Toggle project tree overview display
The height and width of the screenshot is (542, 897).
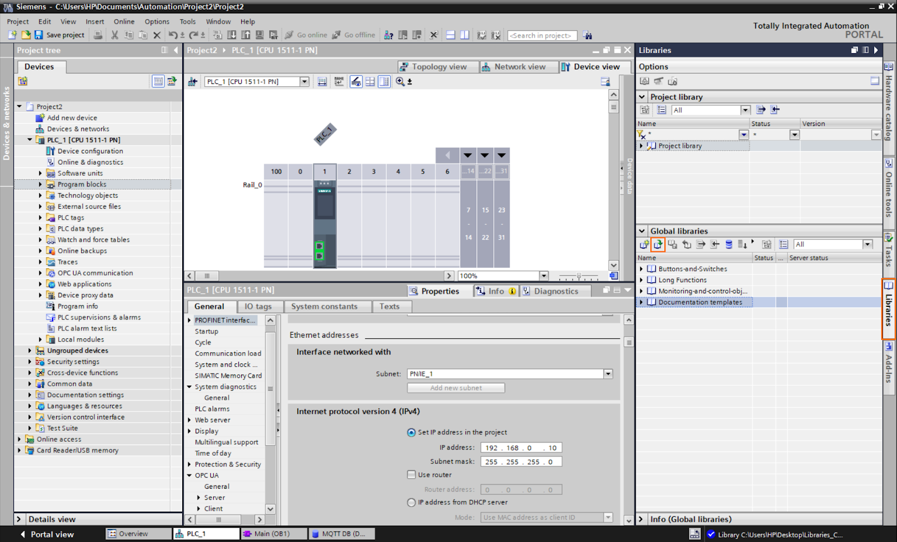click(x=159, y=81)
